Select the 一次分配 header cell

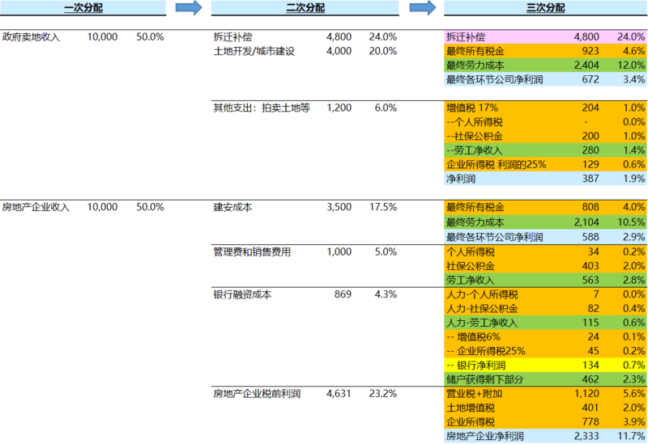click(x=83, y=8)
